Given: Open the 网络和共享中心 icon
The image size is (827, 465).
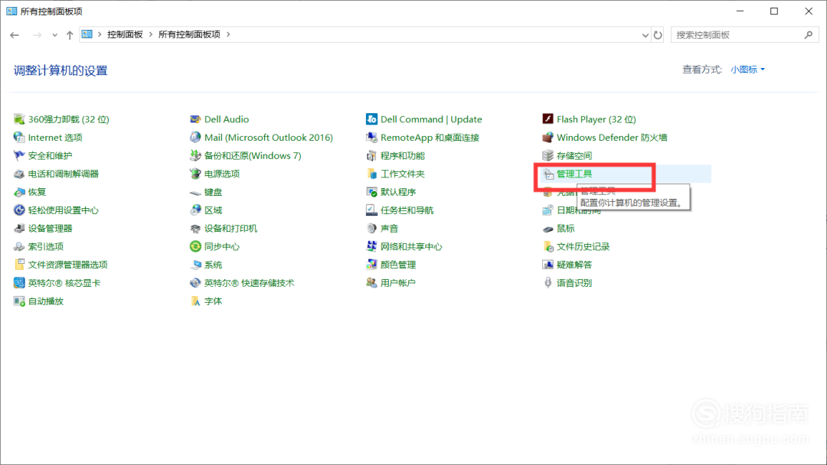Looking at the screenshot, I should [x=371, y=246].
